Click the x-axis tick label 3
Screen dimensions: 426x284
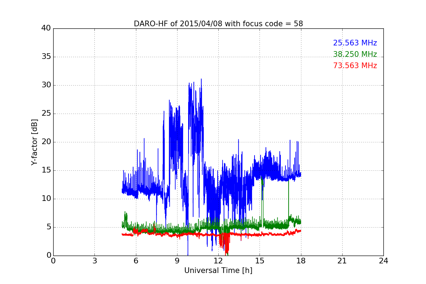pyautogui.click(x=94, y=261)
